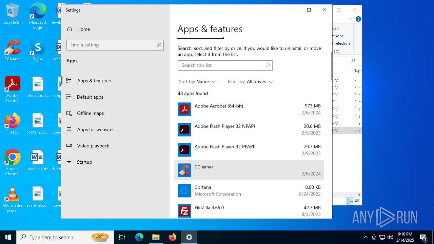Image resolution: width=434 pixels, height=244 pixels.
Task: Switch to details view in File Explorer
Action: (x=349, y=201)
